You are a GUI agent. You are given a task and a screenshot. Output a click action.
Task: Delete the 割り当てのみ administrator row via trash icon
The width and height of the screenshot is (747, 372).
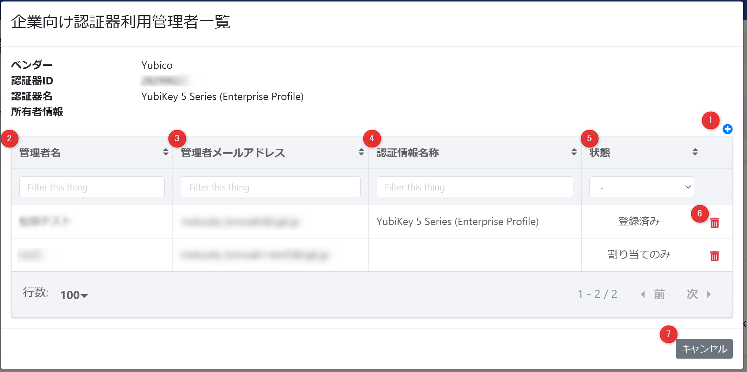715,256
